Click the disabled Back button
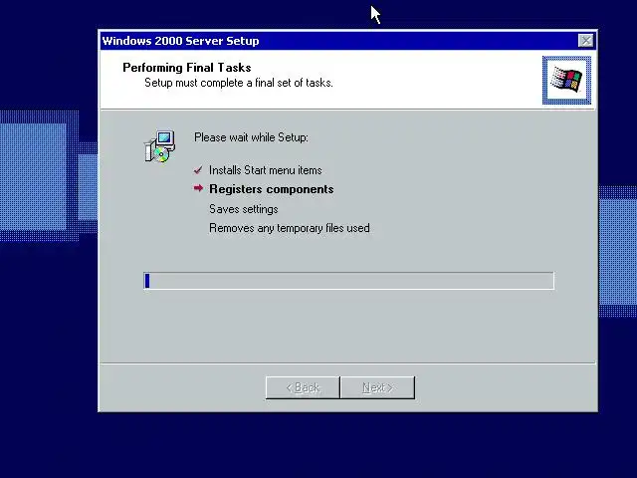 [303, 387]
